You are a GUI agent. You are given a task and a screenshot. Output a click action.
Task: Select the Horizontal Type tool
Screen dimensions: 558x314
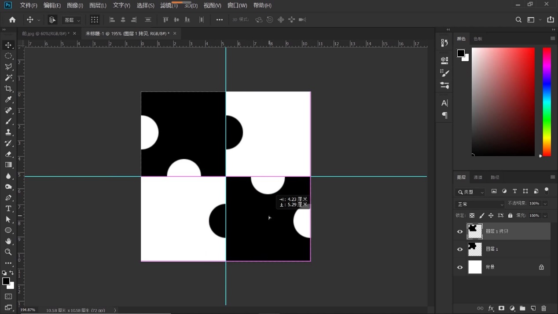[x=8, y=208]
